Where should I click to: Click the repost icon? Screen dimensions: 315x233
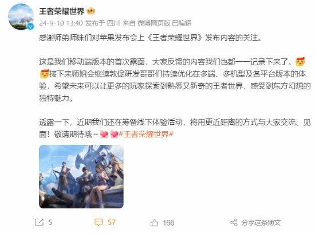click(39, 222)
